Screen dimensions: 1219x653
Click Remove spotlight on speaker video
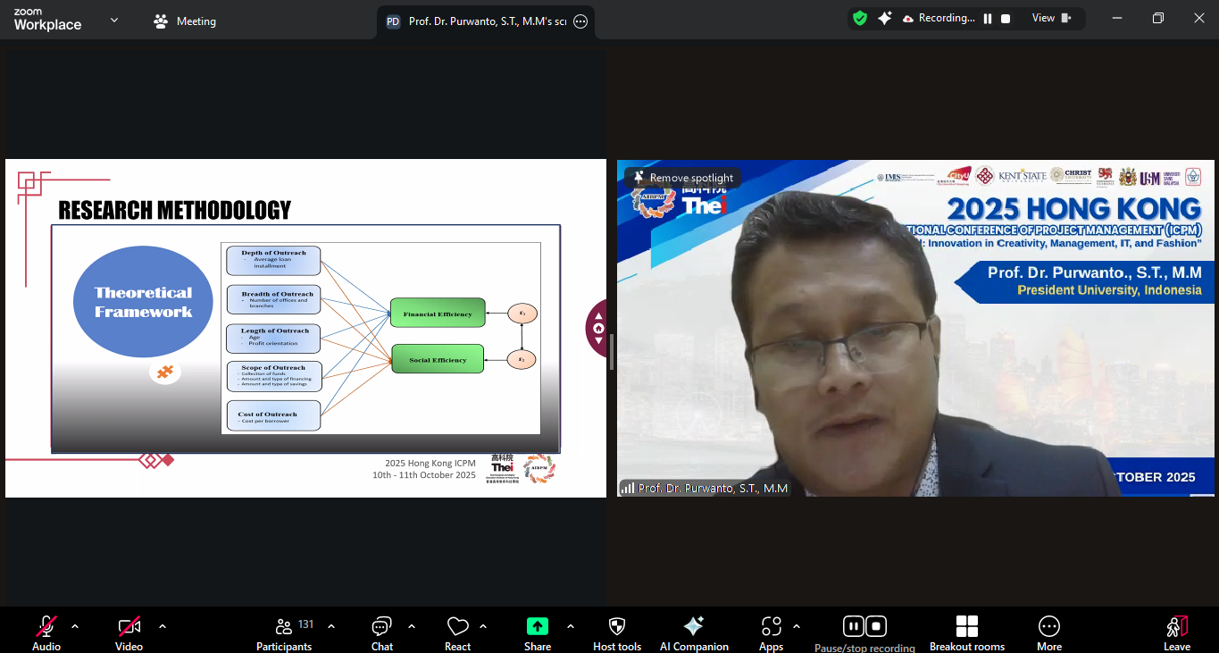tap(683, 178)
